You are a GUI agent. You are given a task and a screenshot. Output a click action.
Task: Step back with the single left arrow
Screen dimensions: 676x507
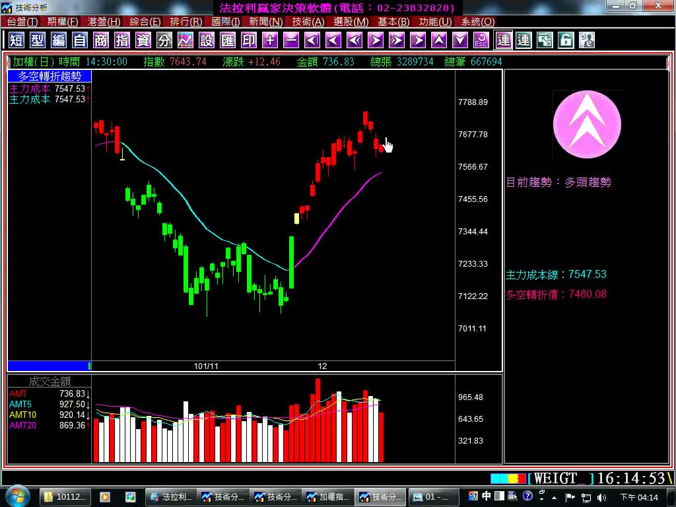click(x=333, y=40)
